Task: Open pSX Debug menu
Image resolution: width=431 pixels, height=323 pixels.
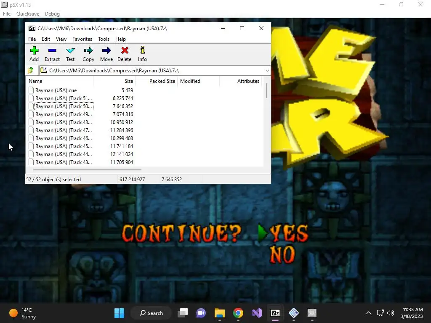Action: coord(52,14)
